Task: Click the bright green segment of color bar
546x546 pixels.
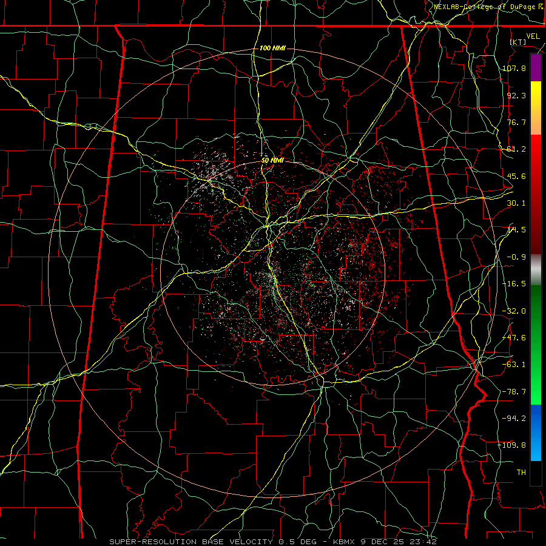Action: tap(536, 345)
